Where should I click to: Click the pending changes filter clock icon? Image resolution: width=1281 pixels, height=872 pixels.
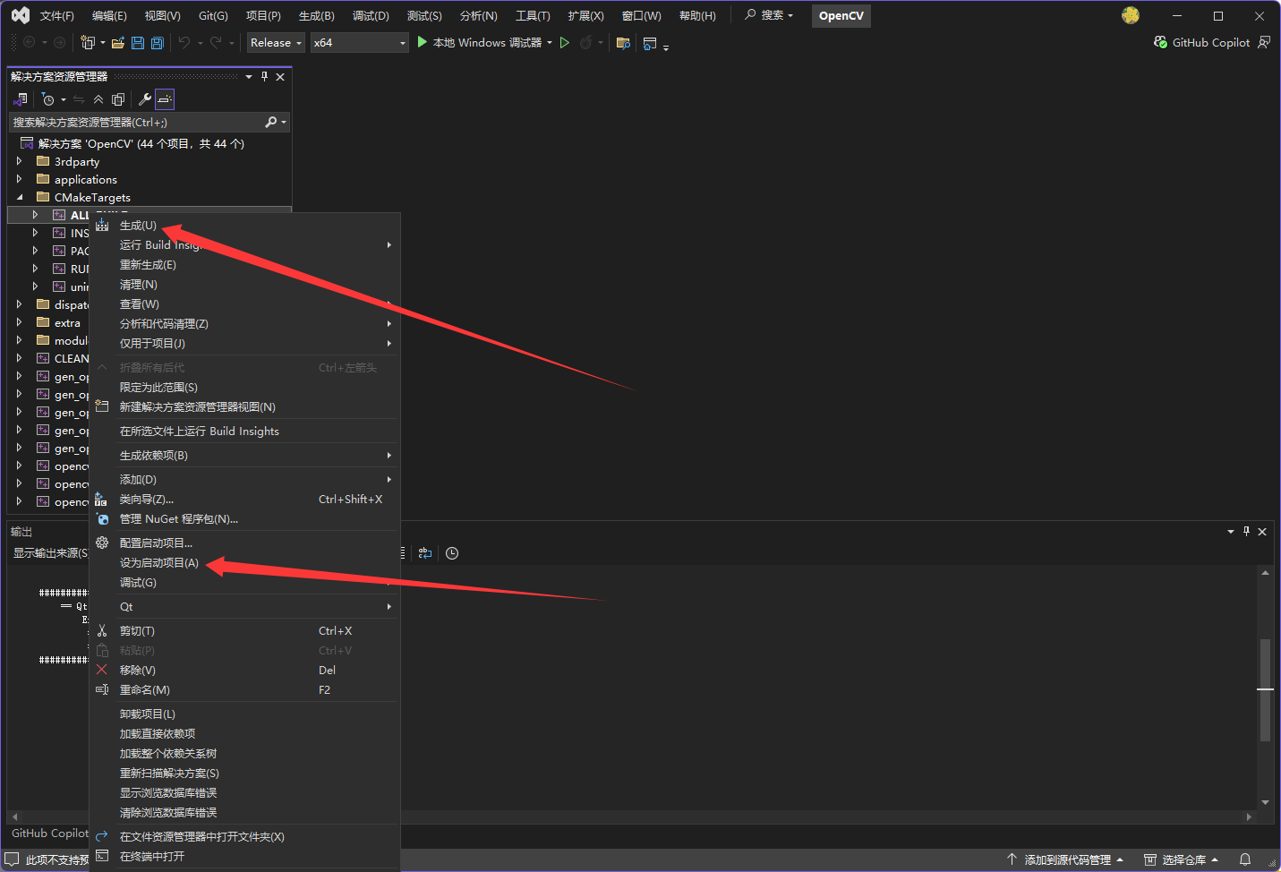tap(48, 99)
